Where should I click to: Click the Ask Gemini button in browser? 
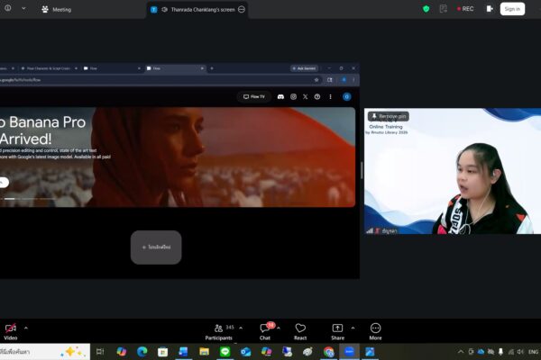(x=304, y=68)
